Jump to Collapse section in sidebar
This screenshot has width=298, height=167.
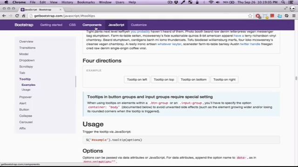click(x=26, y=116)
